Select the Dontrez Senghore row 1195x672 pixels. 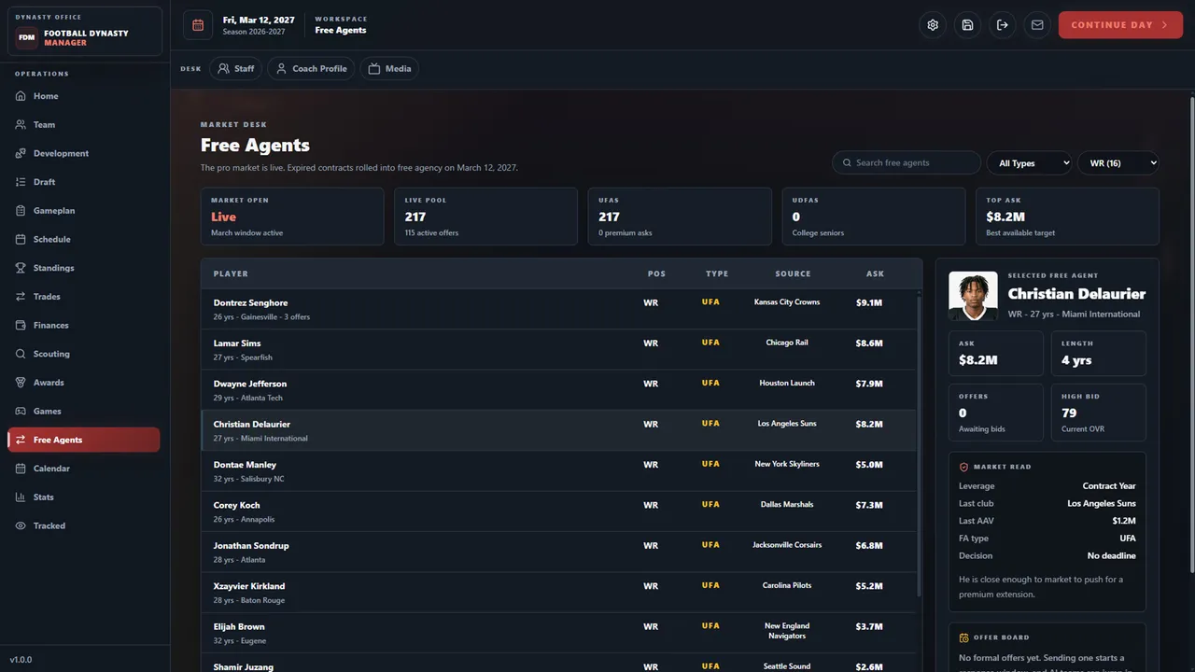(x=558, y=309)
